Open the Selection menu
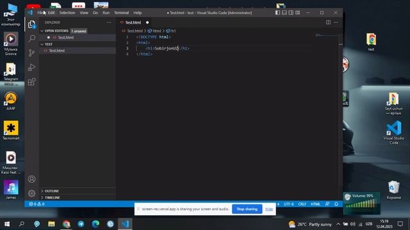The width and height of the screenshot is (410, 230). point(67,13)
